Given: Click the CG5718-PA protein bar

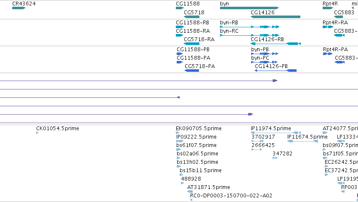Looking at the screenshot, I should tap(192, 71).
